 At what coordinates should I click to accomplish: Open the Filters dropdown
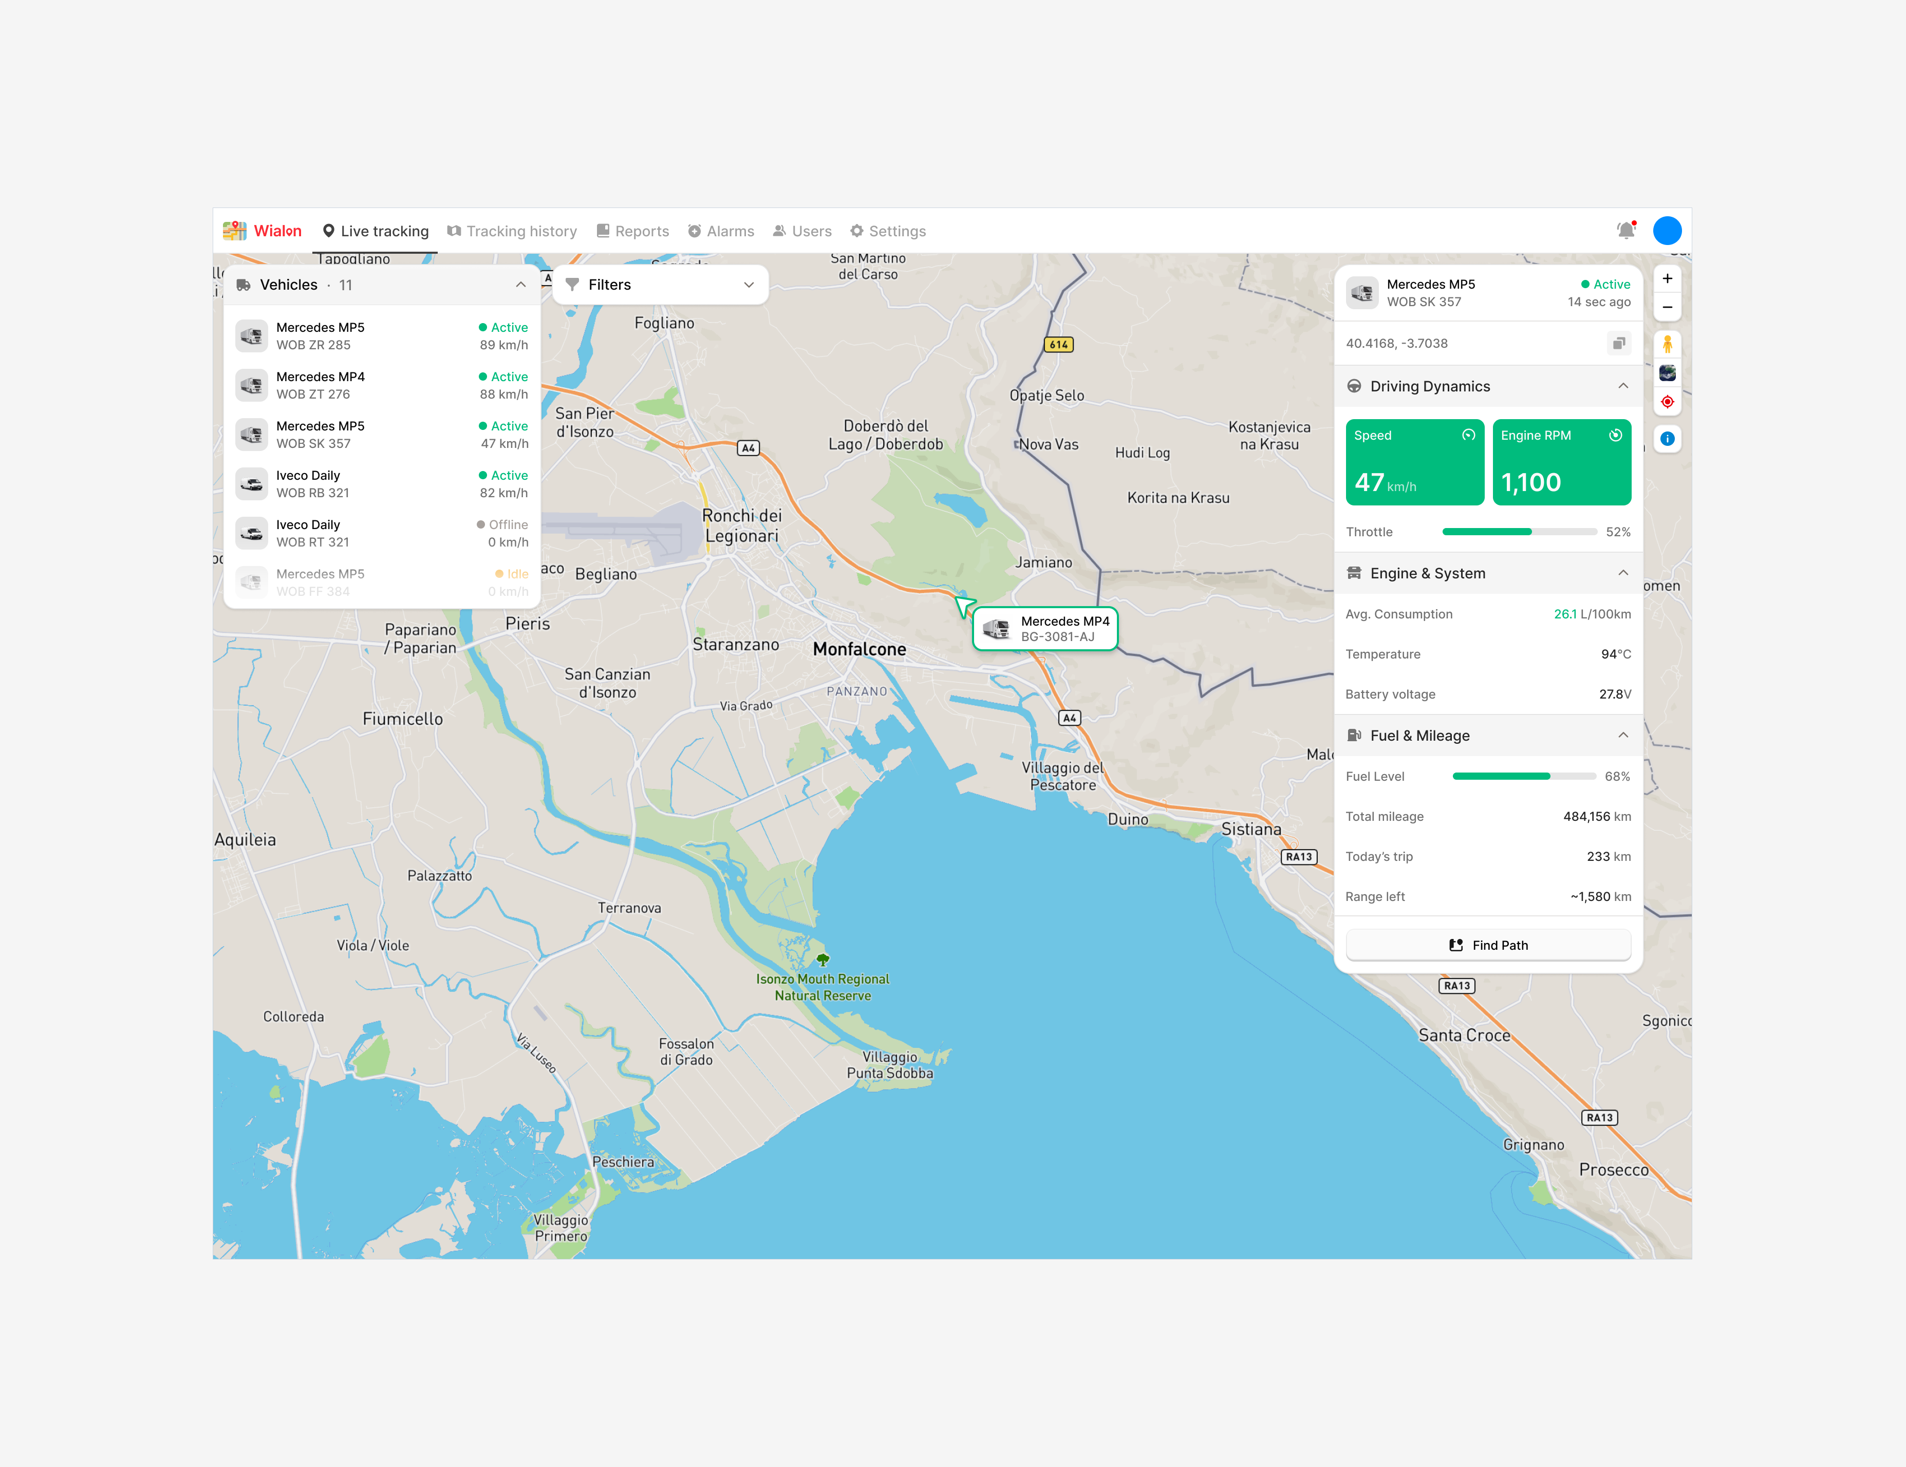tap(661, 285)
